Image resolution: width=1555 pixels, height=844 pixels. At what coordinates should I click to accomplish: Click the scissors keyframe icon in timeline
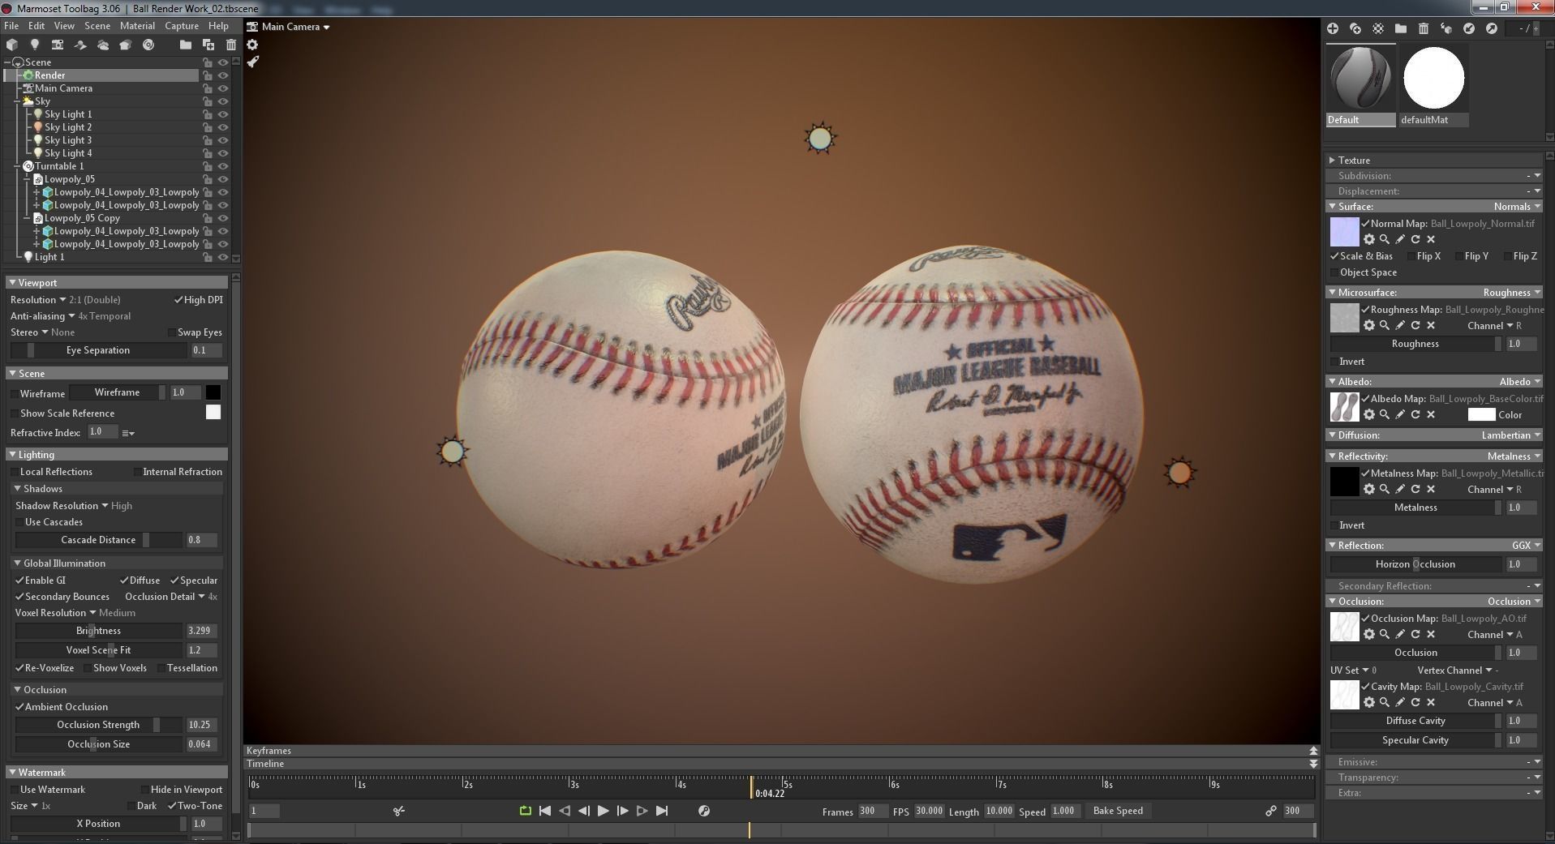coord(398,811)
